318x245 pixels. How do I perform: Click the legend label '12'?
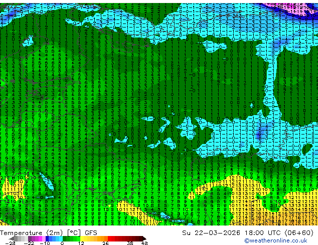[81, 243]
